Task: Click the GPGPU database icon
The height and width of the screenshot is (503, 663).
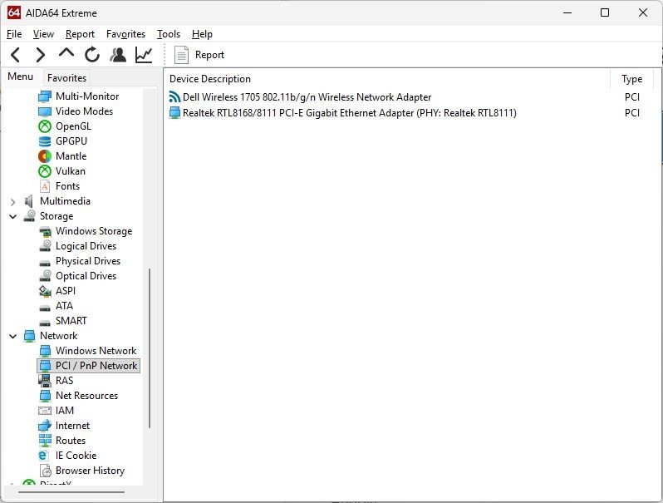Action: pos(44,141)
